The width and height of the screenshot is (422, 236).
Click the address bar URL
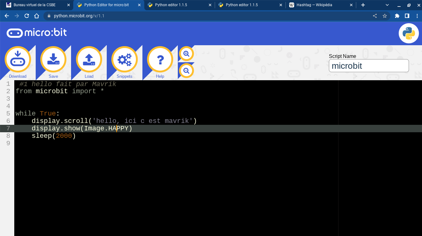[79, 16]
